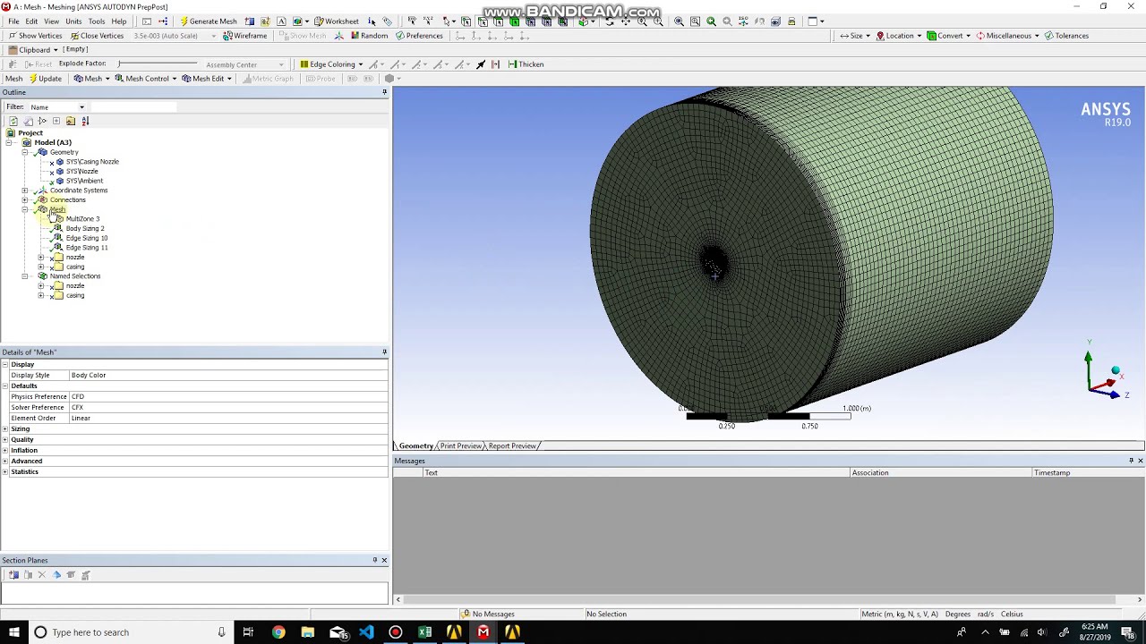Open the Units menu
This screenshot has height=644, width=1146.
[73, 21]
